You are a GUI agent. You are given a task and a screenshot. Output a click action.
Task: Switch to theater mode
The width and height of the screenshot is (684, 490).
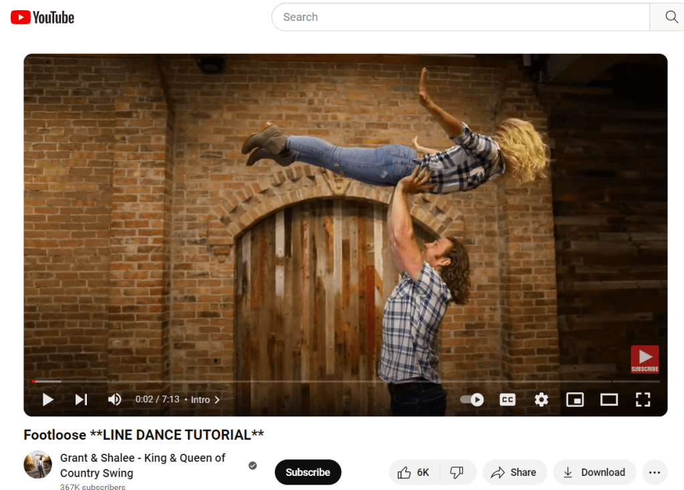coord(608,400)
